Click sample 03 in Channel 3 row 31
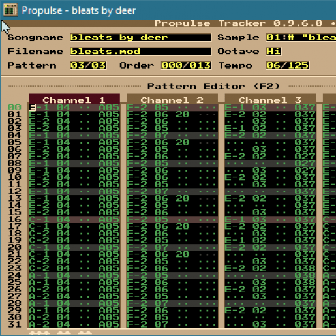This screenshot has width=336, height=336. click(260, 324)
